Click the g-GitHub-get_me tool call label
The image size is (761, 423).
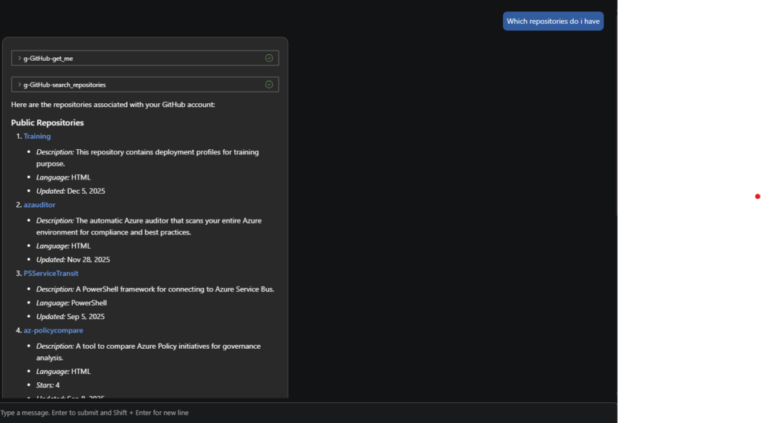[x=48, y=58]
